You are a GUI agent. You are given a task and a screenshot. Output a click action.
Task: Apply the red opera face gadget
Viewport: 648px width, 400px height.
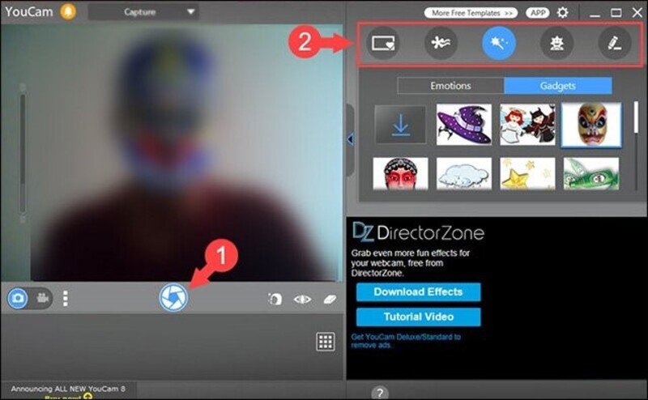[400, 173]
